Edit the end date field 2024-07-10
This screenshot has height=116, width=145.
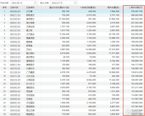[64, 3]
